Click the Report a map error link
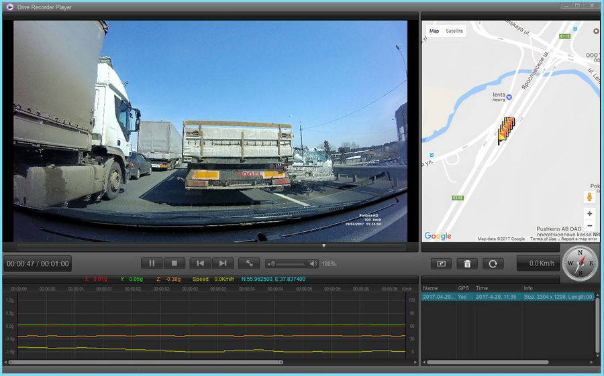Screen dimensions: 604x376 pyautogui.click(x=579, y=239)
